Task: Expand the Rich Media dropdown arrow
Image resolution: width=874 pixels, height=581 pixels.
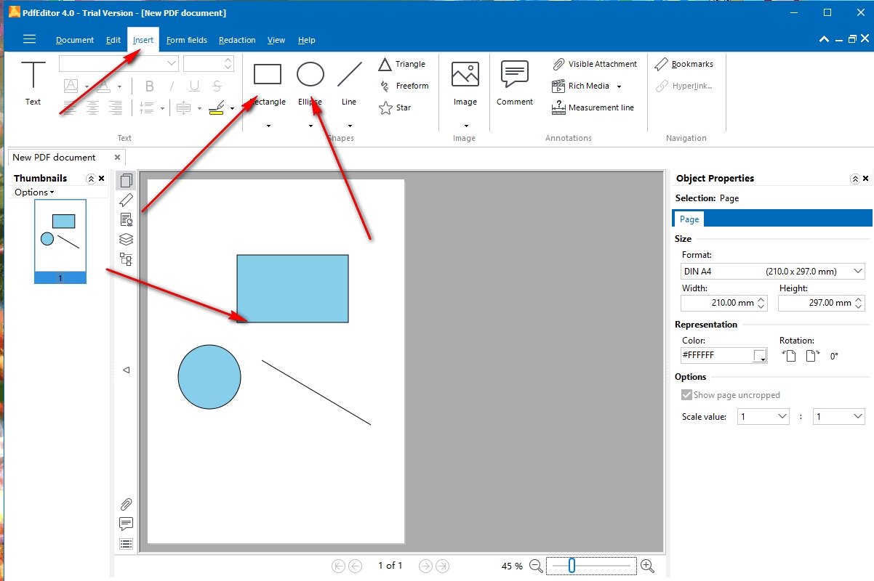Action: [x=619, y=86]
